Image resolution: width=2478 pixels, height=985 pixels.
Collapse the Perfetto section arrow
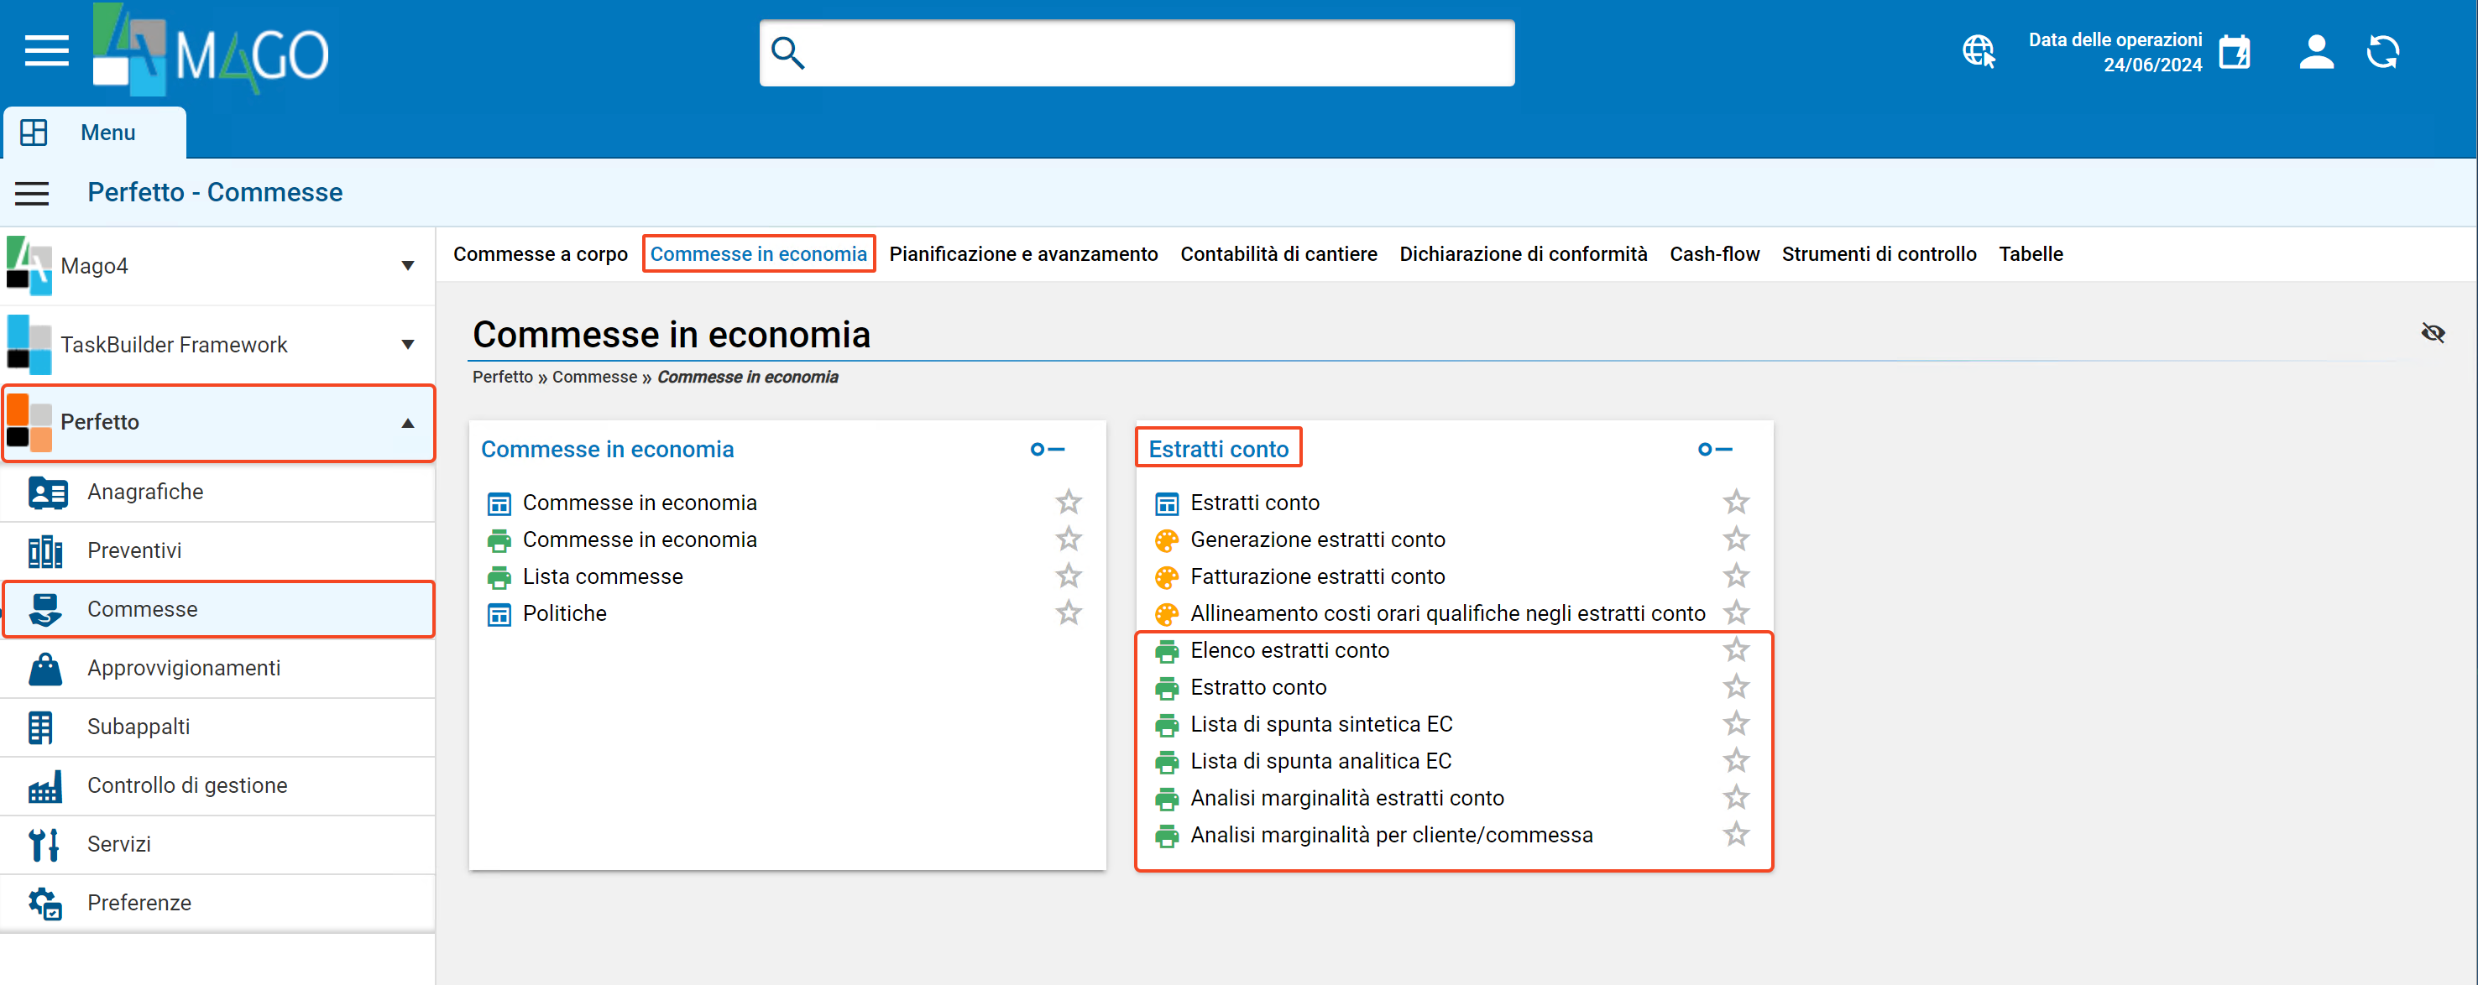pos(408,423)
